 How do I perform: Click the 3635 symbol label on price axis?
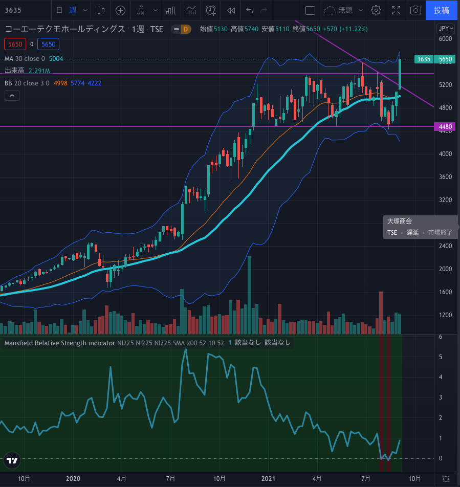[x=424, y=59]
